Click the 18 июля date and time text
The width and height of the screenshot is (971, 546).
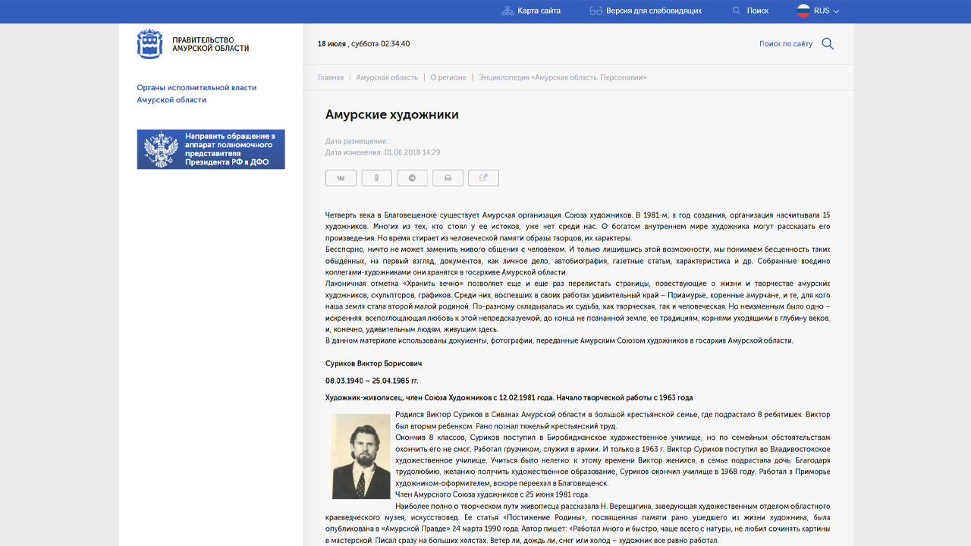point(364,44)
